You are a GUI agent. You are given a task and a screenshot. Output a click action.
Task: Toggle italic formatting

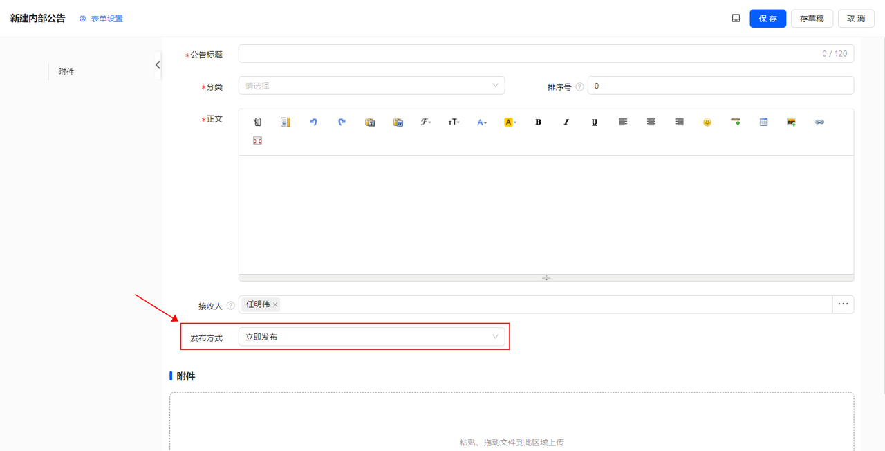click(566, 122)
